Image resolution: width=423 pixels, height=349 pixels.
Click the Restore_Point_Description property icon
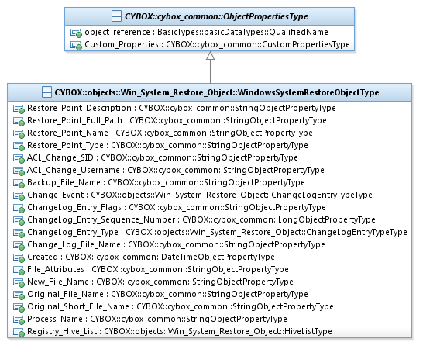click(19, 109)
